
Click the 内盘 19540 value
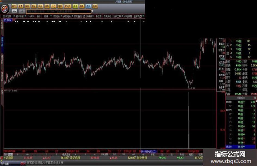coord(238,94)
